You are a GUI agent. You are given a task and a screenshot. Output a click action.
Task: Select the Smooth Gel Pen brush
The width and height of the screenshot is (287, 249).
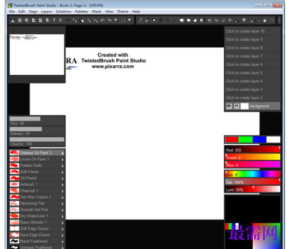pos(37,210)
